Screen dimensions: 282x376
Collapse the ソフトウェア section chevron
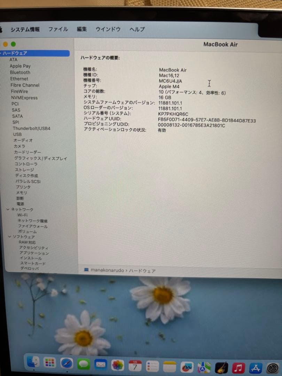9,236
